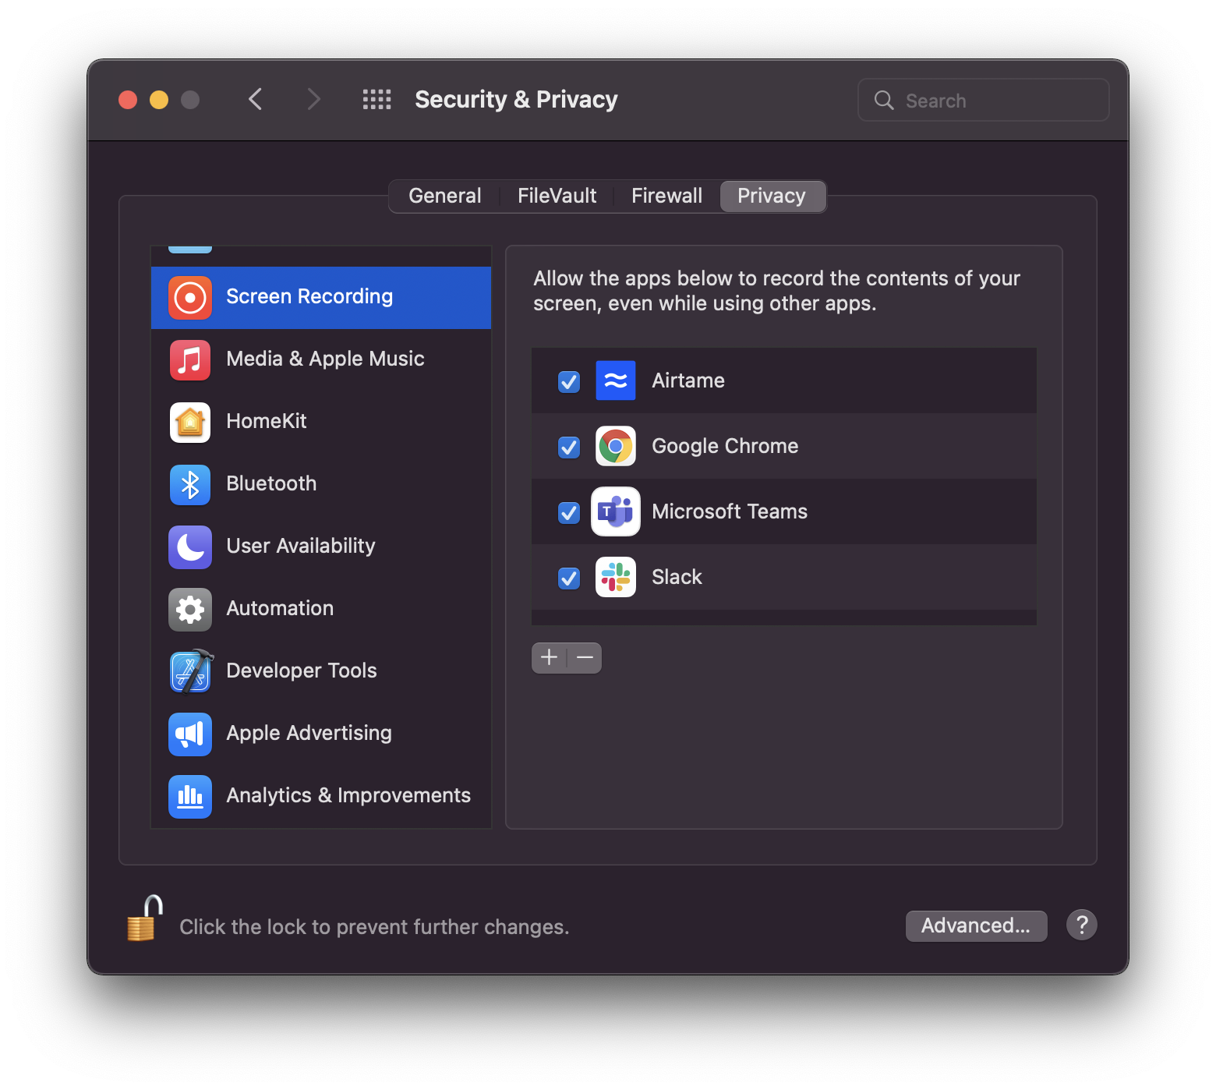Add an app with the plus button

click(x=549, y=658)
